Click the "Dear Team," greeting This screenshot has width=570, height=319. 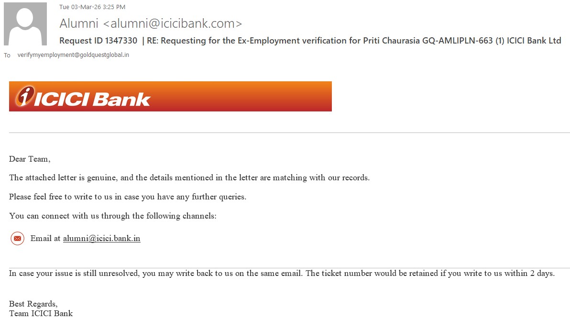pyautogui.click(x=30, y=159)
